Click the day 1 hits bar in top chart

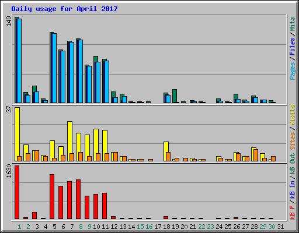coord(16,60)
